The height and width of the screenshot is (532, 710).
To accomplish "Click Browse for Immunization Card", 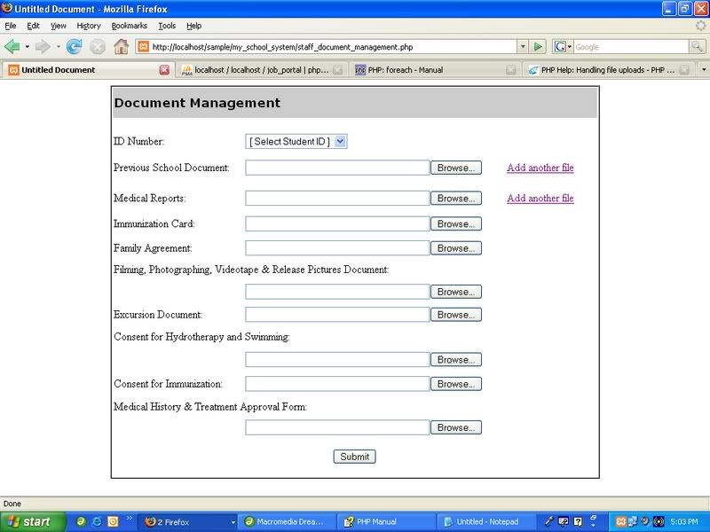I will click(x=456, y=224).
